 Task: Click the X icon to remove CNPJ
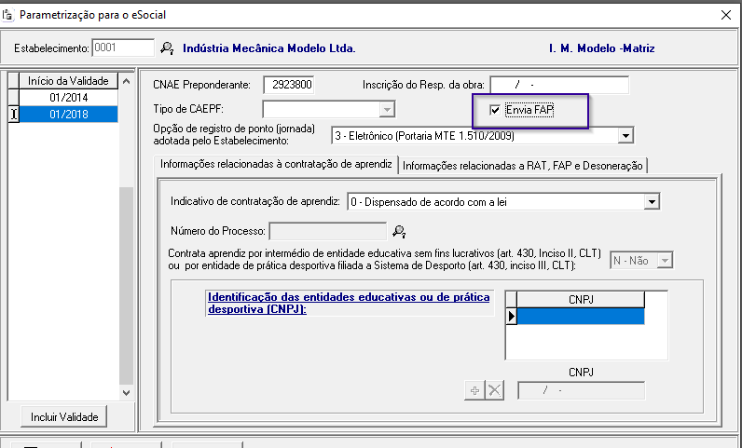pyautogui.click(x=494, y=390)
